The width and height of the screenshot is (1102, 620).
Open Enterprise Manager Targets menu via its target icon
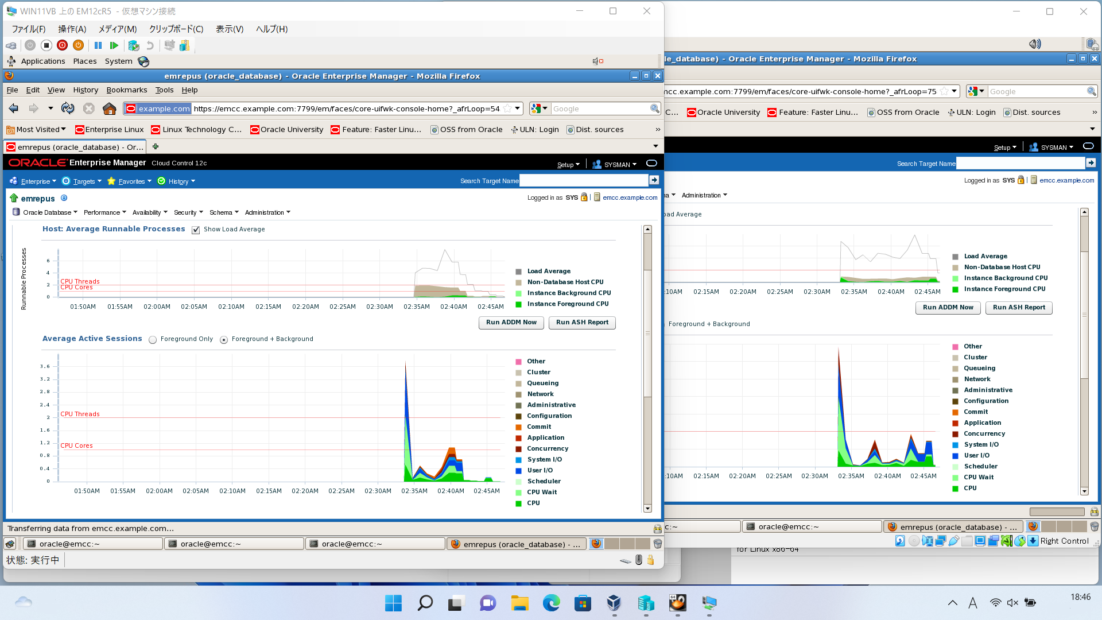tap(66, 181)
